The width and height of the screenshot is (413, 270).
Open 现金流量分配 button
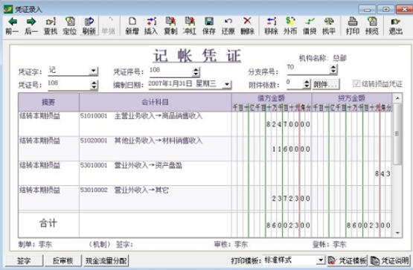coord(106,260)
